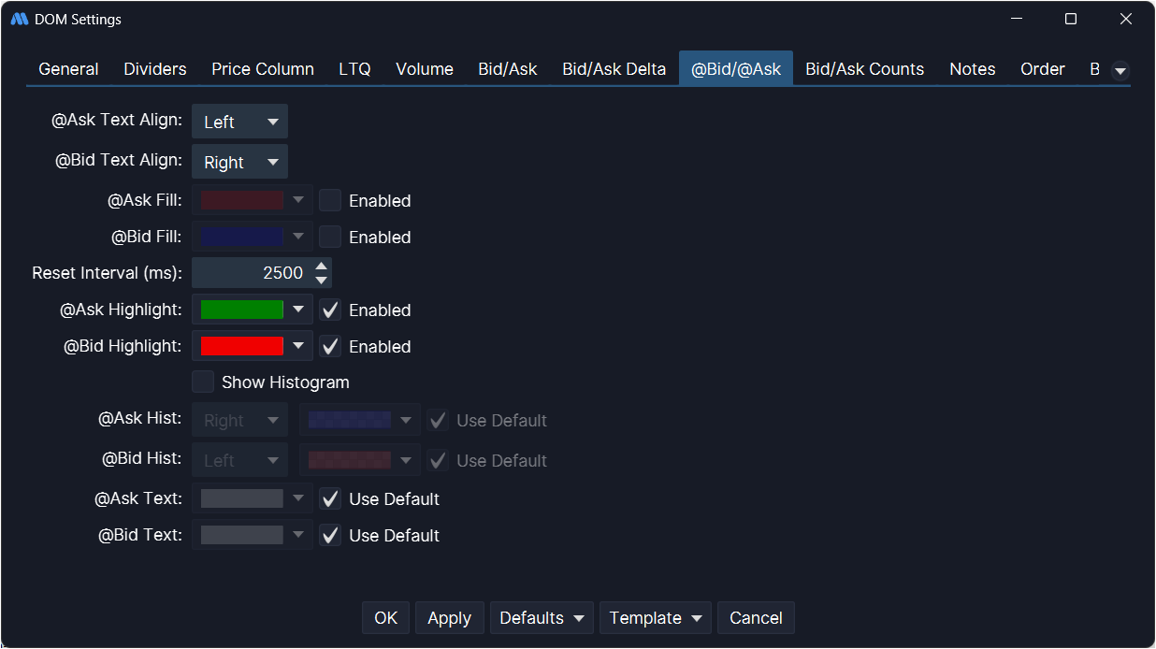Open the Template button dropdown arrow
1156x649 pixels.
click(697, 618)
